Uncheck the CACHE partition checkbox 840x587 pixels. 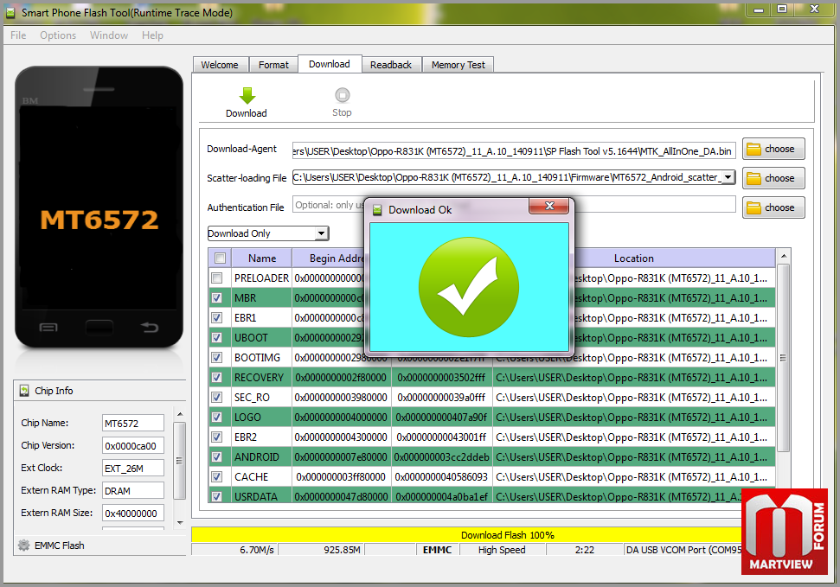click(x=216, y=476)
